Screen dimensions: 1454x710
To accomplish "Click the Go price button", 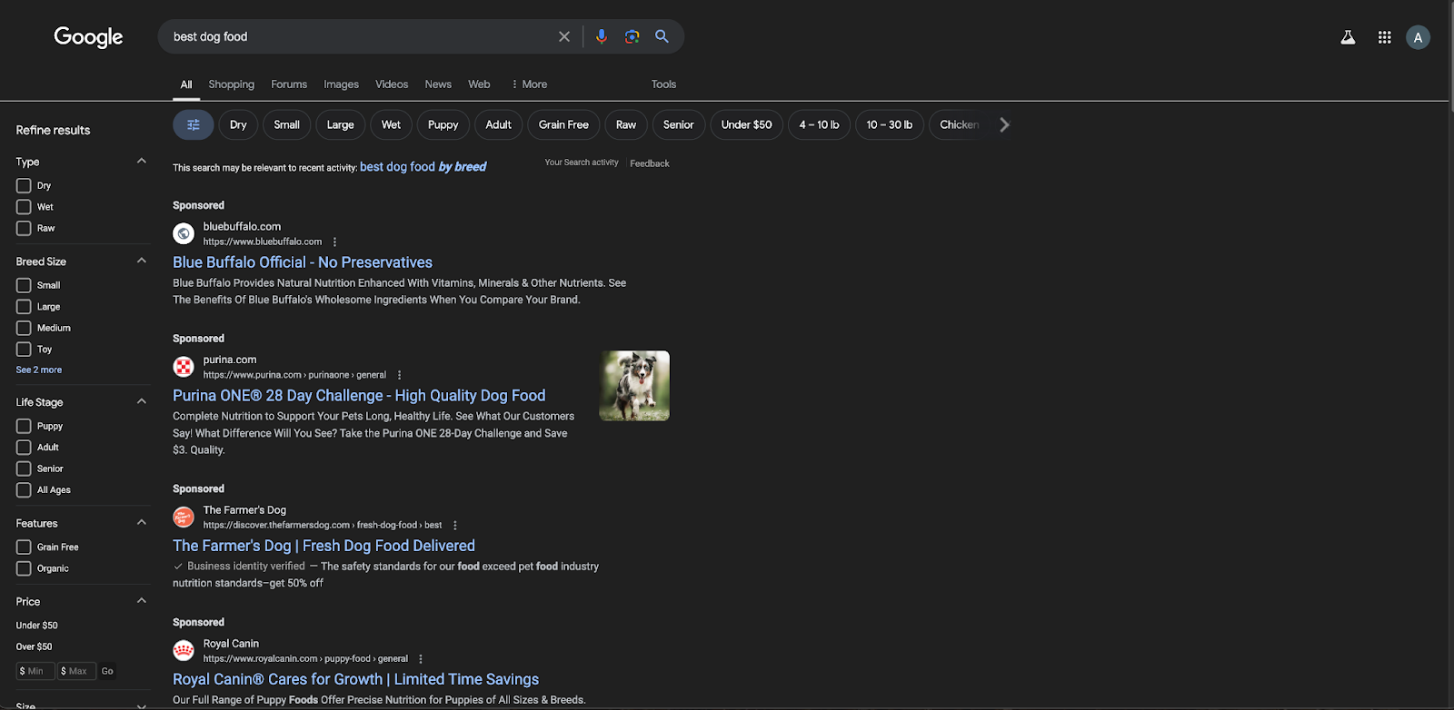I will click(x=107, y=671).
